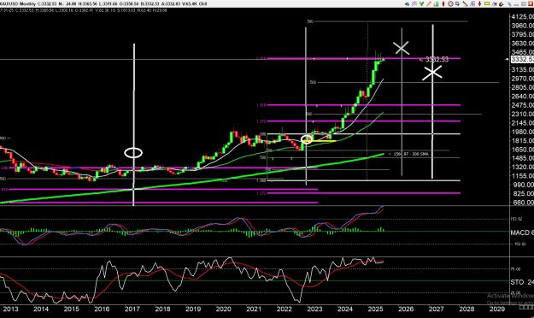Screen dimensions: 534x318
Task: Click the 1485.00 price axis label
Action: [522, 158]
